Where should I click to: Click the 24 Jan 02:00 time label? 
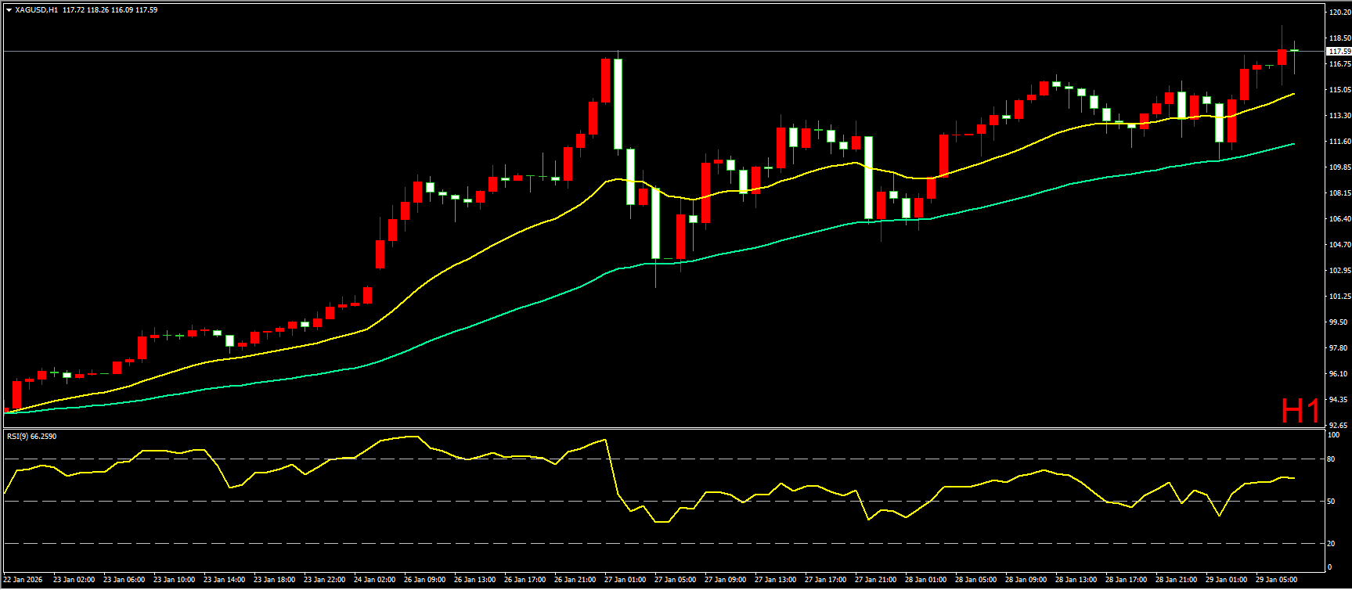click(x=374, y=580)
